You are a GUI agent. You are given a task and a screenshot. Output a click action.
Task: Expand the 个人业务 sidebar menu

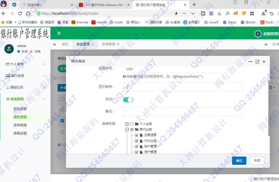click(25, 64)
